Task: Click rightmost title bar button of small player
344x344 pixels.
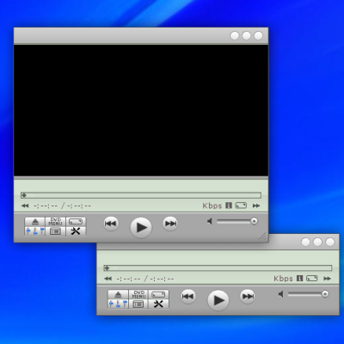Action: click(330, 243)
